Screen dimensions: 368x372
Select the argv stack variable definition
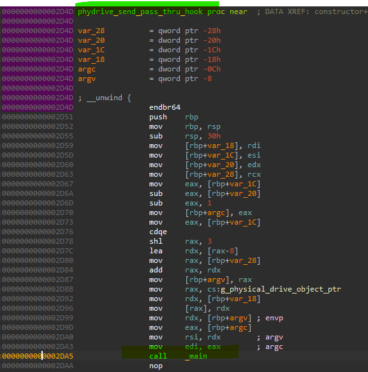click(x=87, y=78)
